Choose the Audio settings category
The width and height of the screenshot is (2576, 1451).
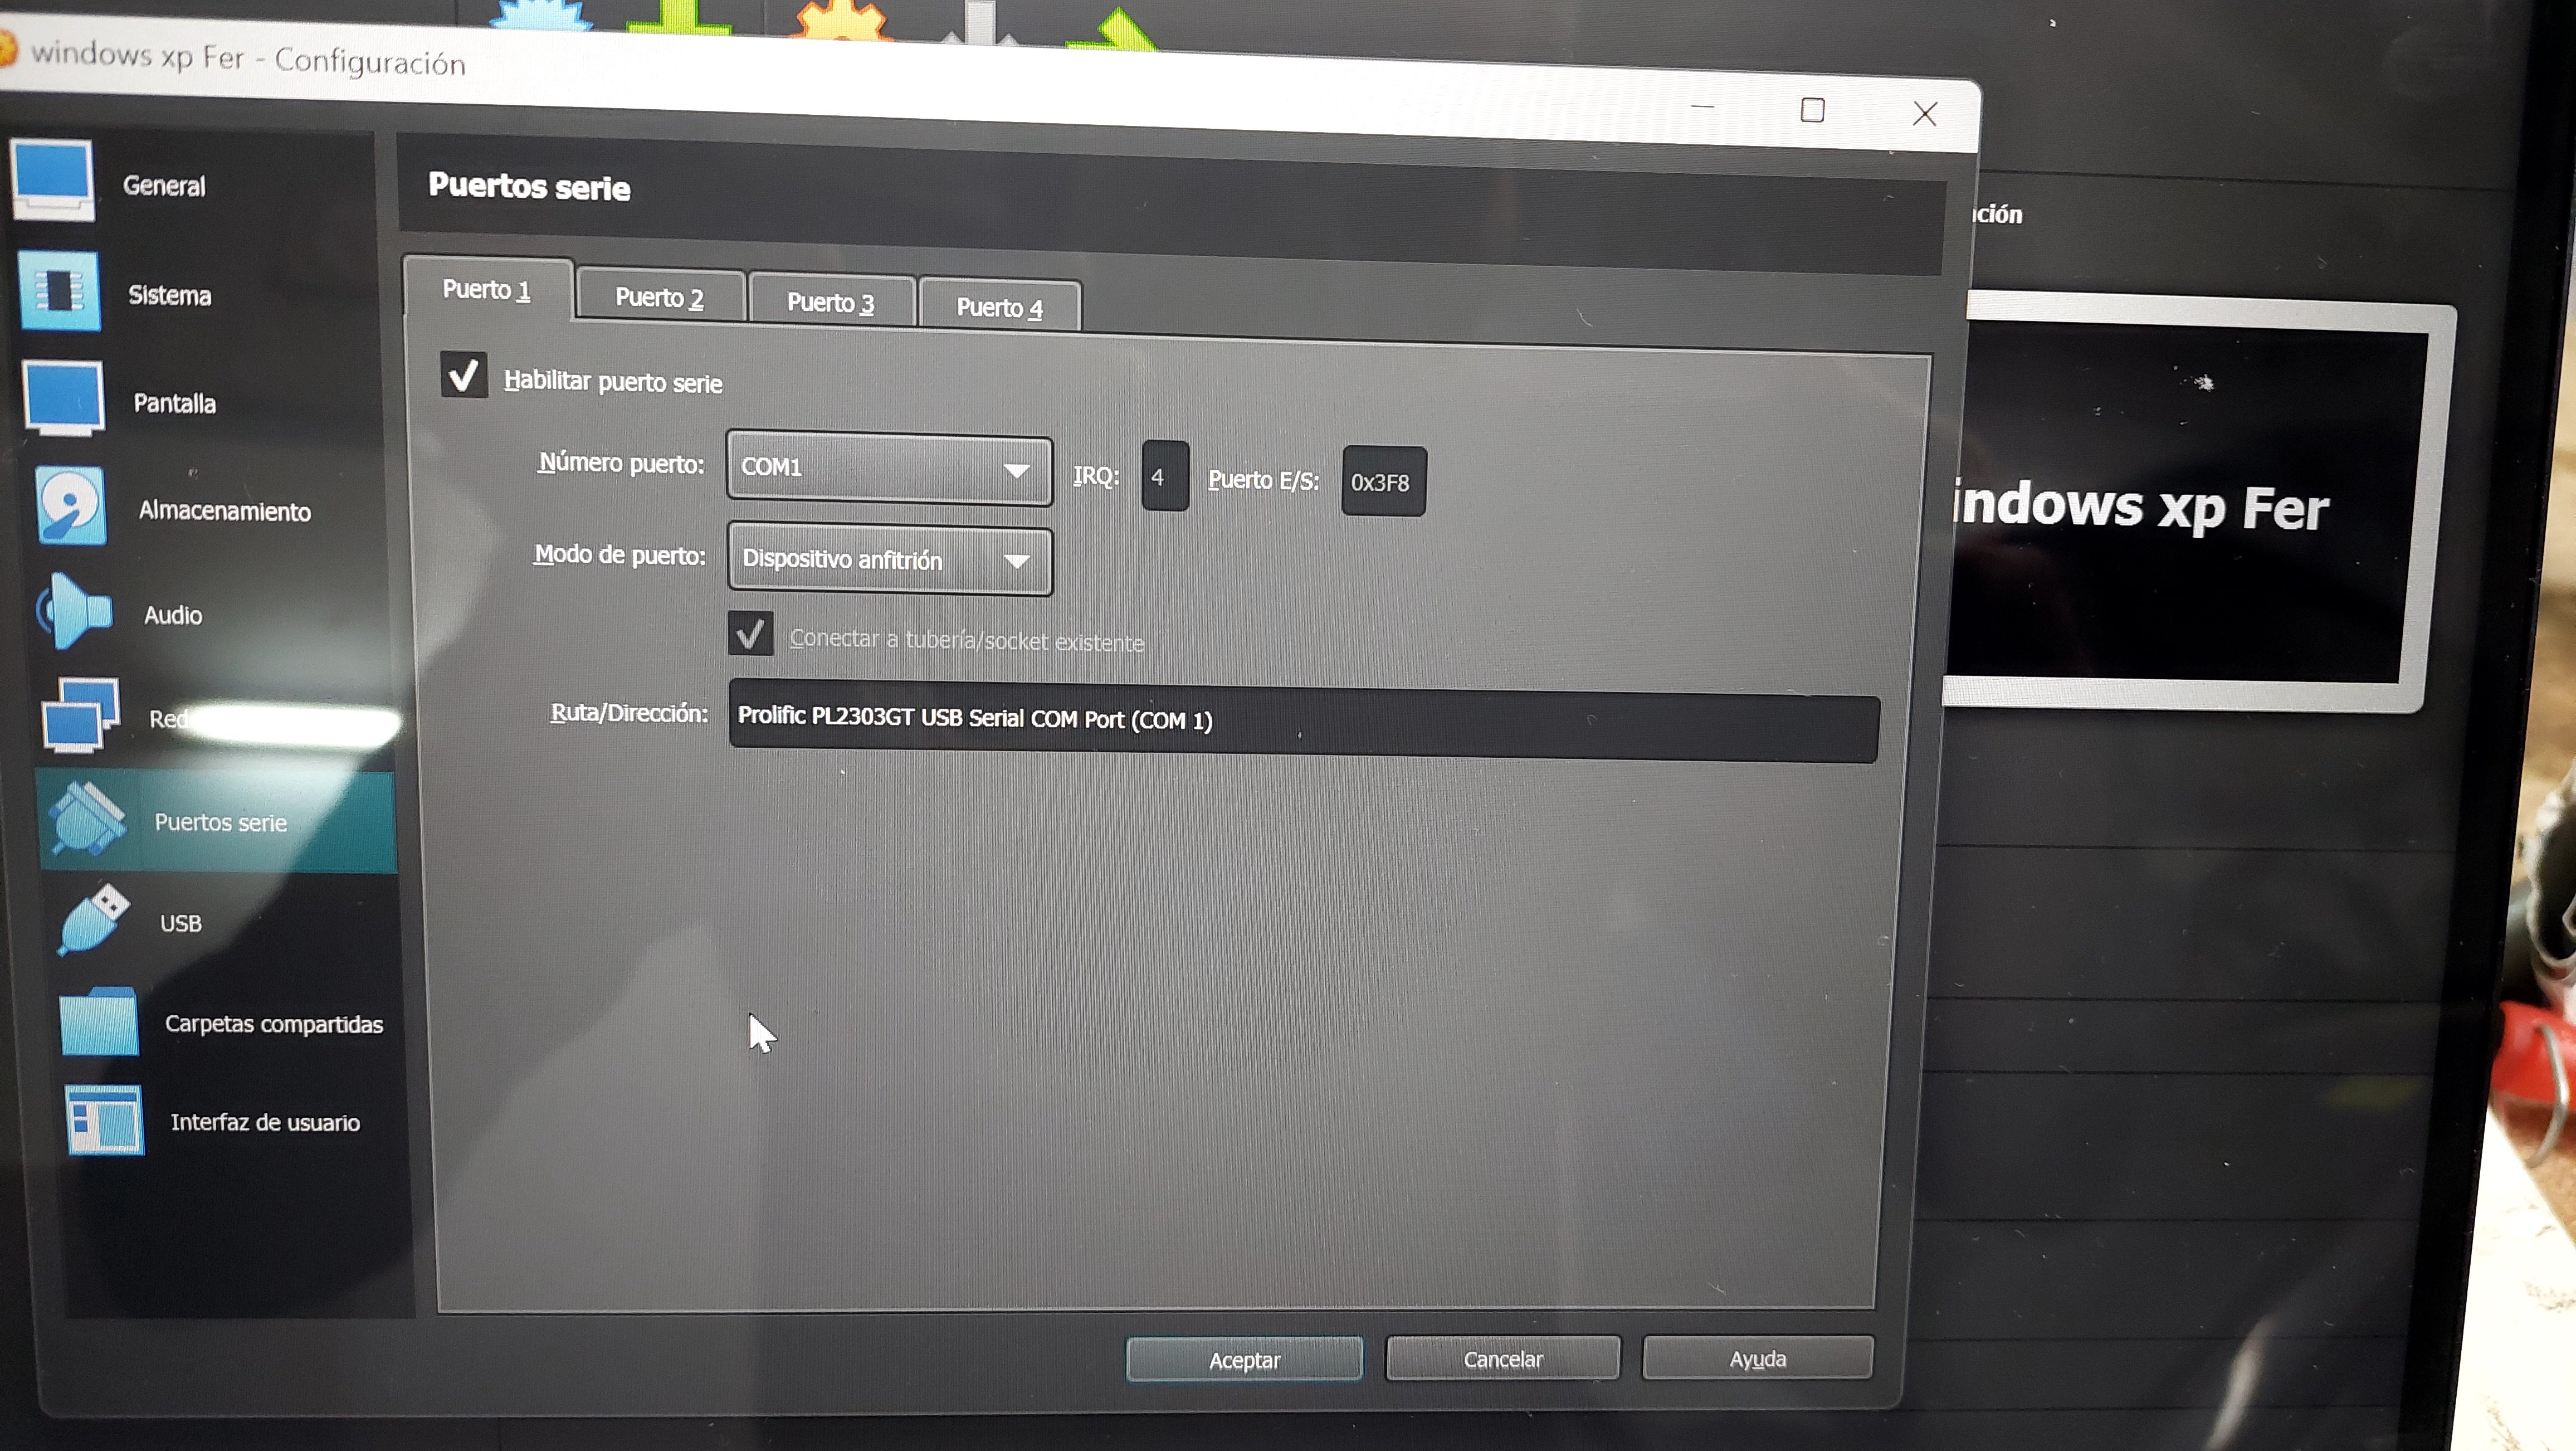pos(173,615)
